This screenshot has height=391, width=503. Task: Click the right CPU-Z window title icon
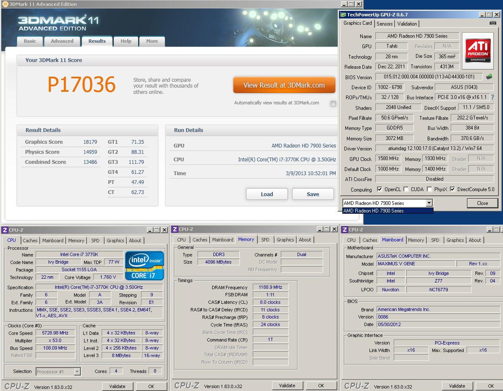(344, 229)
